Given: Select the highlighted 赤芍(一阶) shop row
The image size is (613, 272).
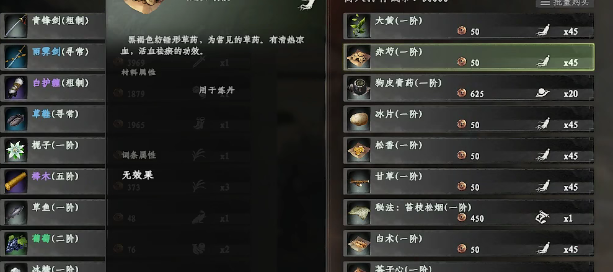Looking at the screenshot, I should [x=469, y=57].
